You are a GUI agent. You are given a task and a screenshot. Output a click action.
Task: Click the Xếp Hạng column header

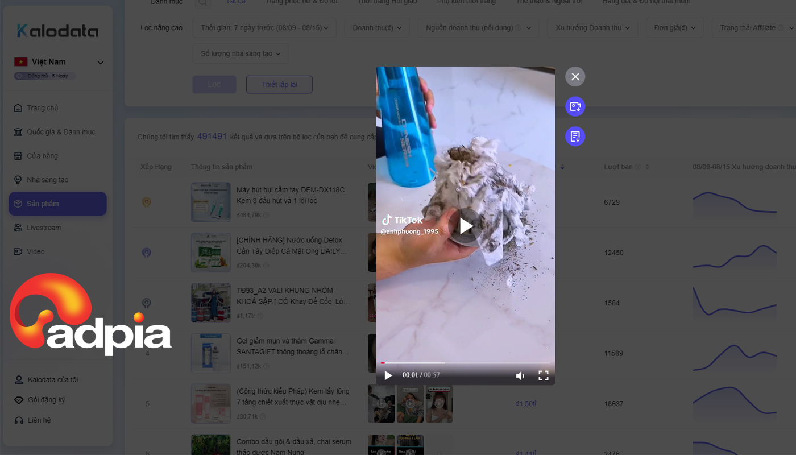click(156, 167)
